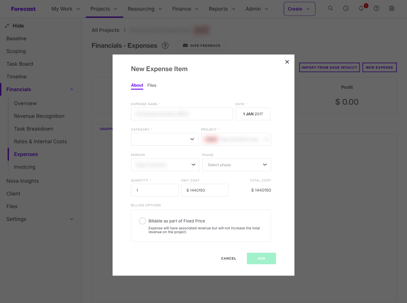Click the Date field 1 Jan 2017

point(253,114)
